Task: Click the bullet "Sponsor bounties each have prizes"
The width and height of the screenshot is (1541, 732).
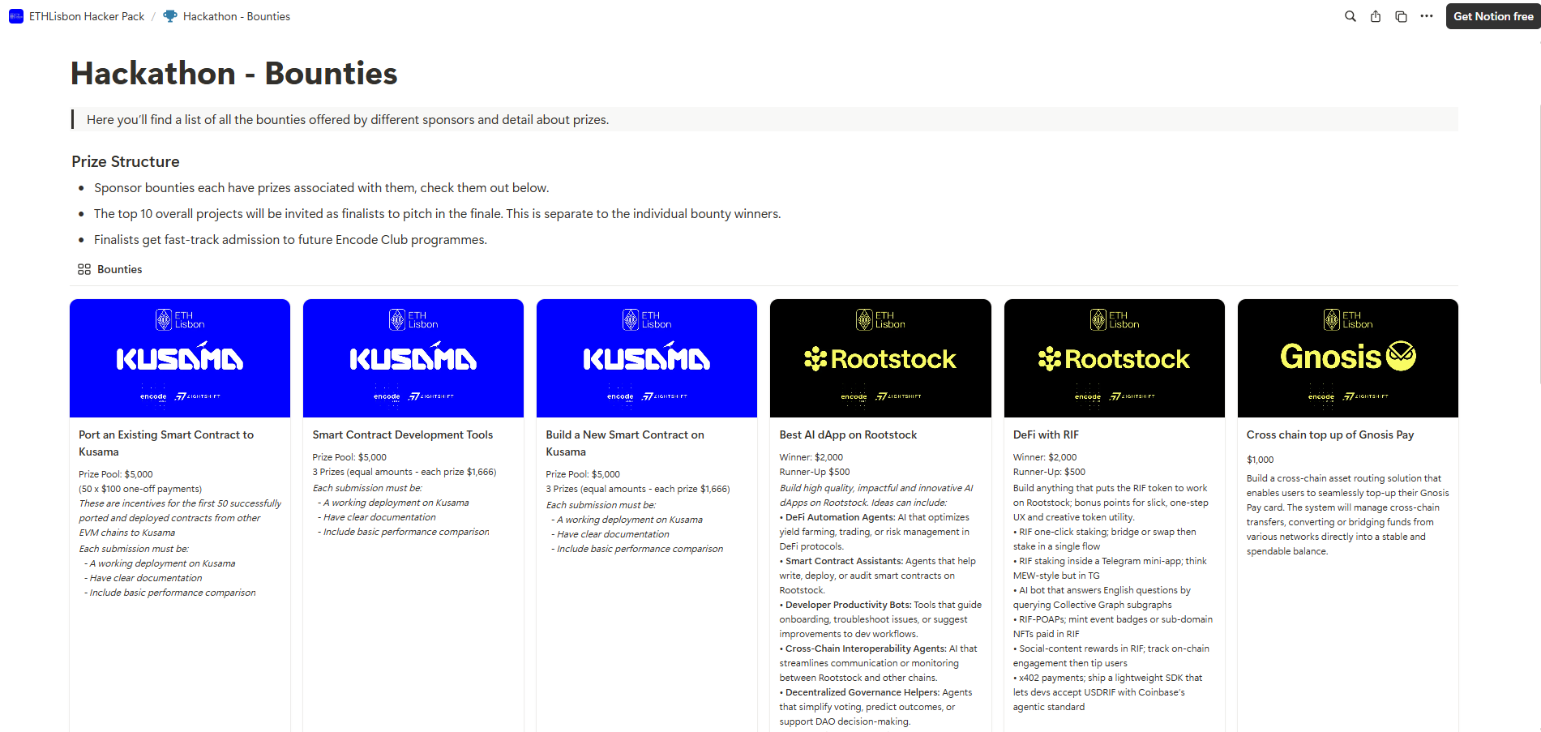Action: (322, 188)
